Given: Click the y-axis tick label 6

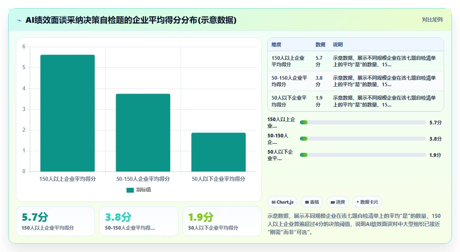Looking at the screenshot, I should coord(24,46).
